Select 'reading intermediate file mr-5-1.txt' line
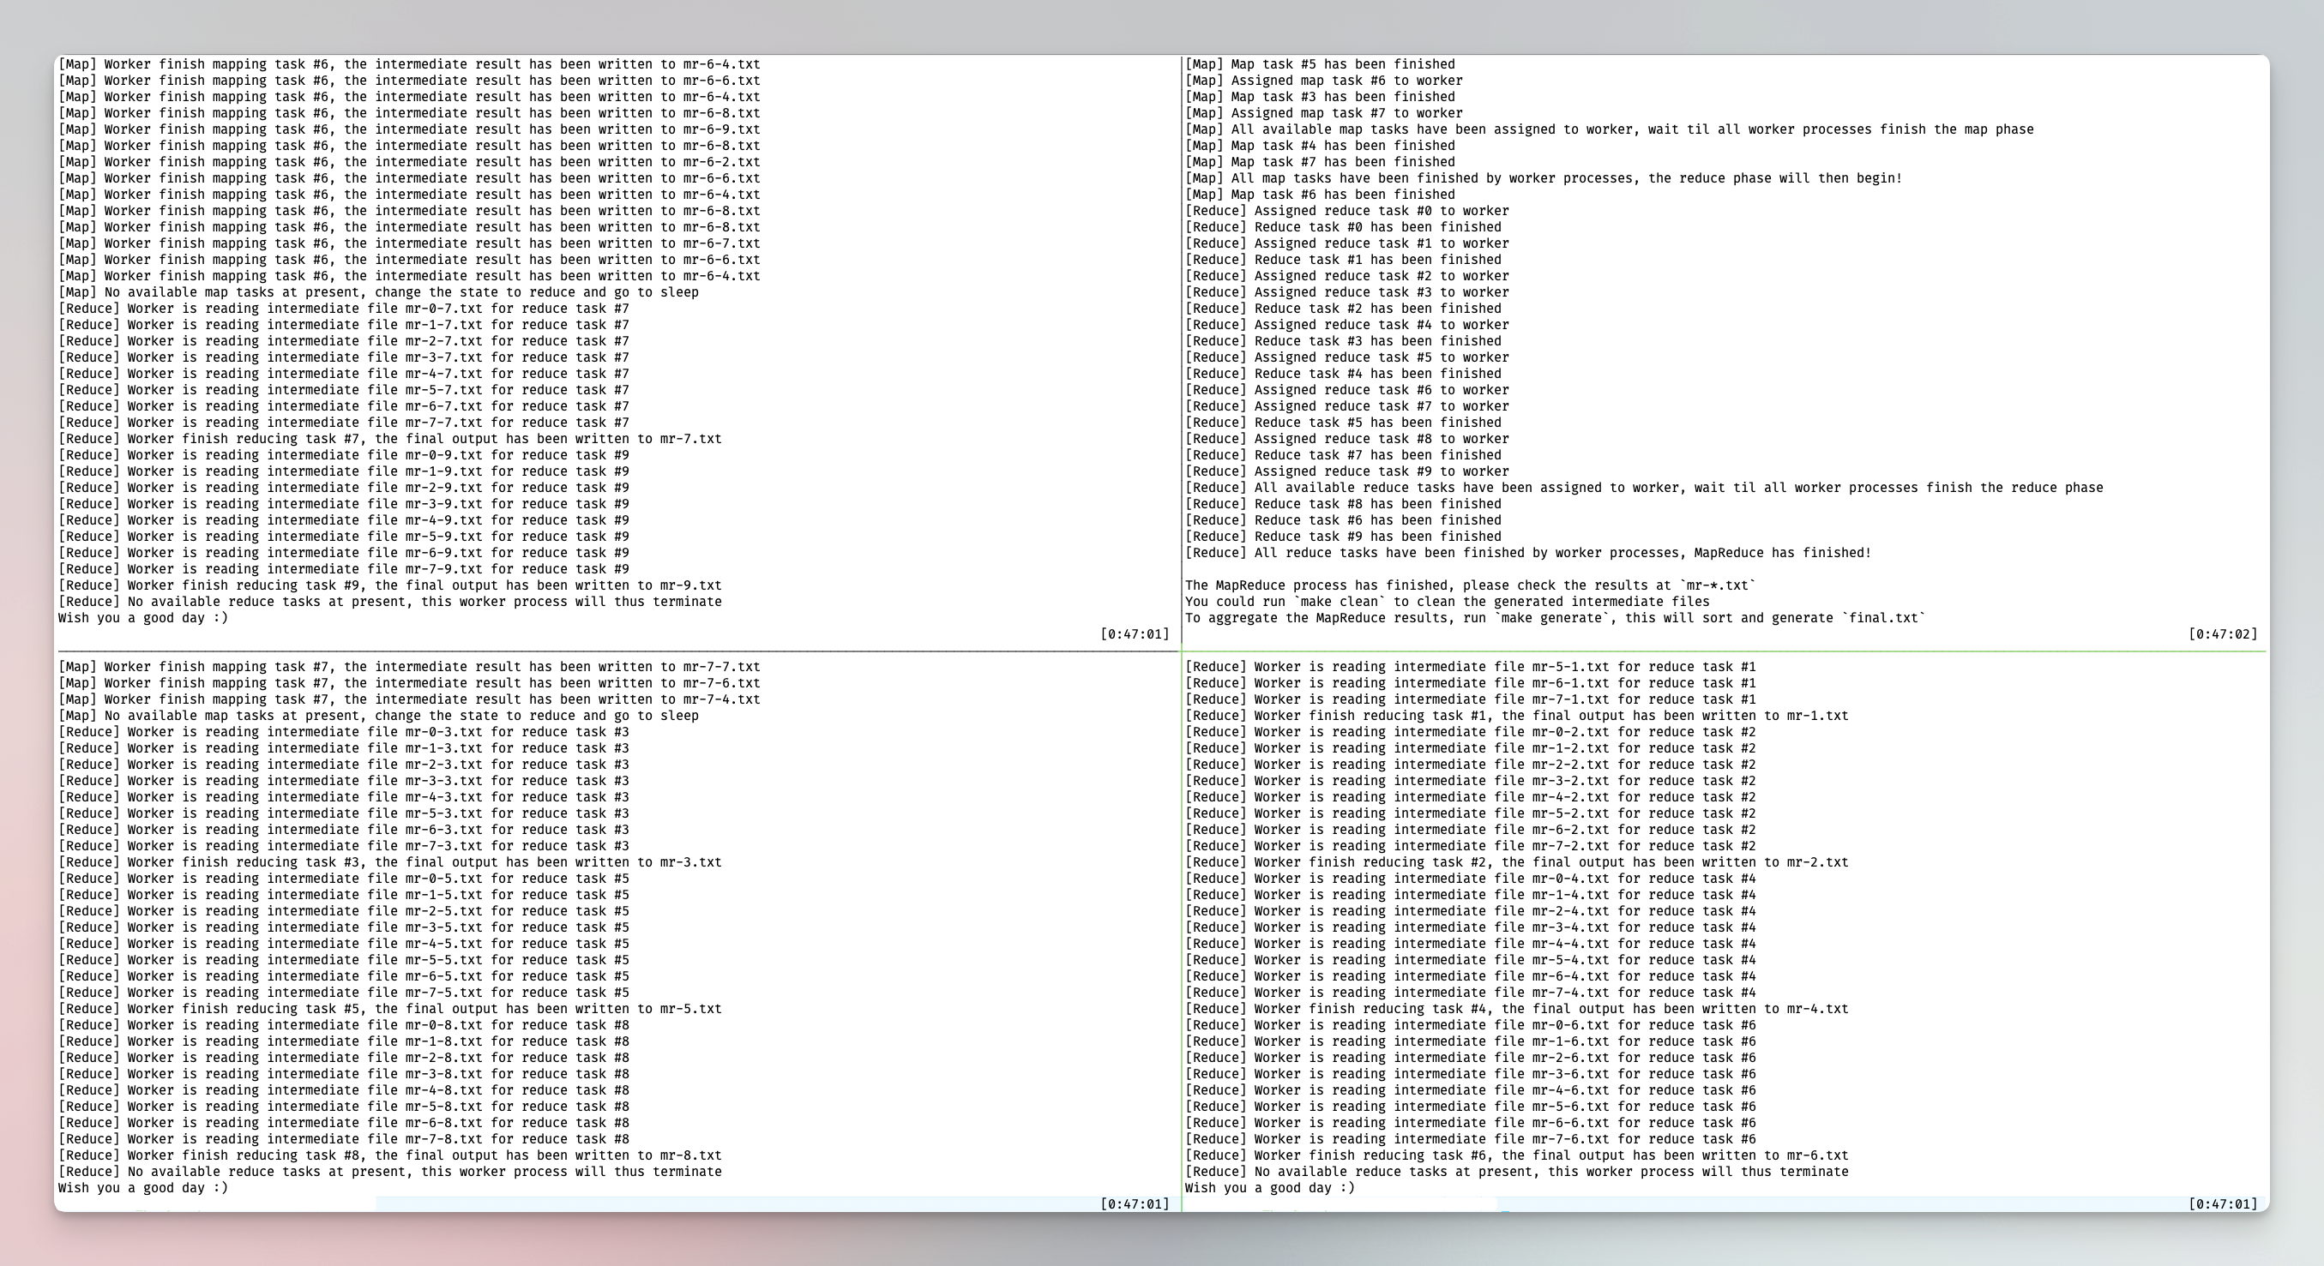Image resolution: width=2324 pixels, height=1266 pixels. (1471, 666)
